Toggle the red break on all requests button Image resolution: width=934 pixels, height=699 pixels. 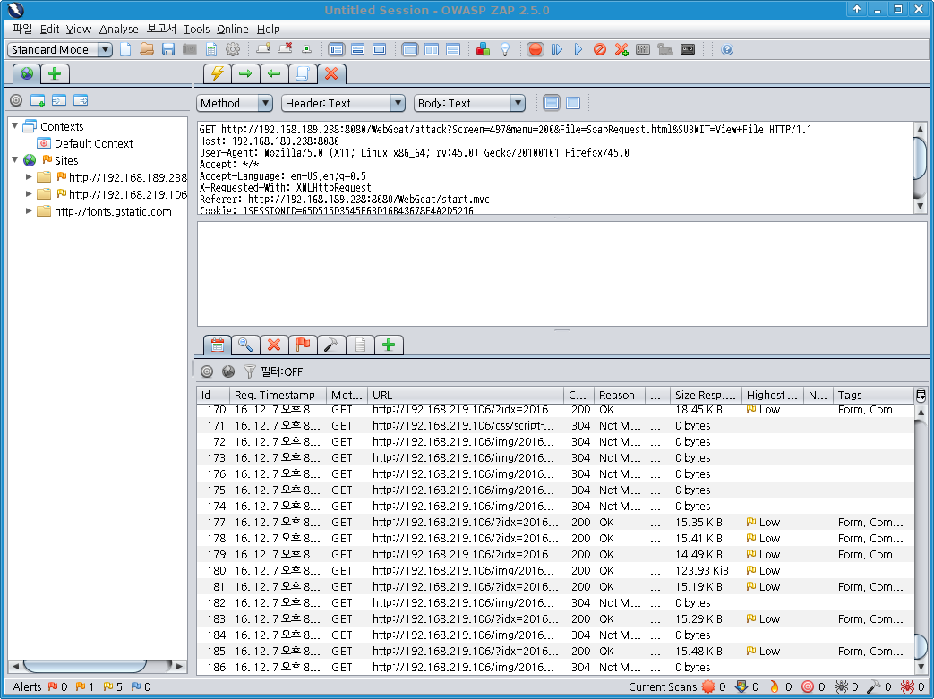click(x=536, y=49)
